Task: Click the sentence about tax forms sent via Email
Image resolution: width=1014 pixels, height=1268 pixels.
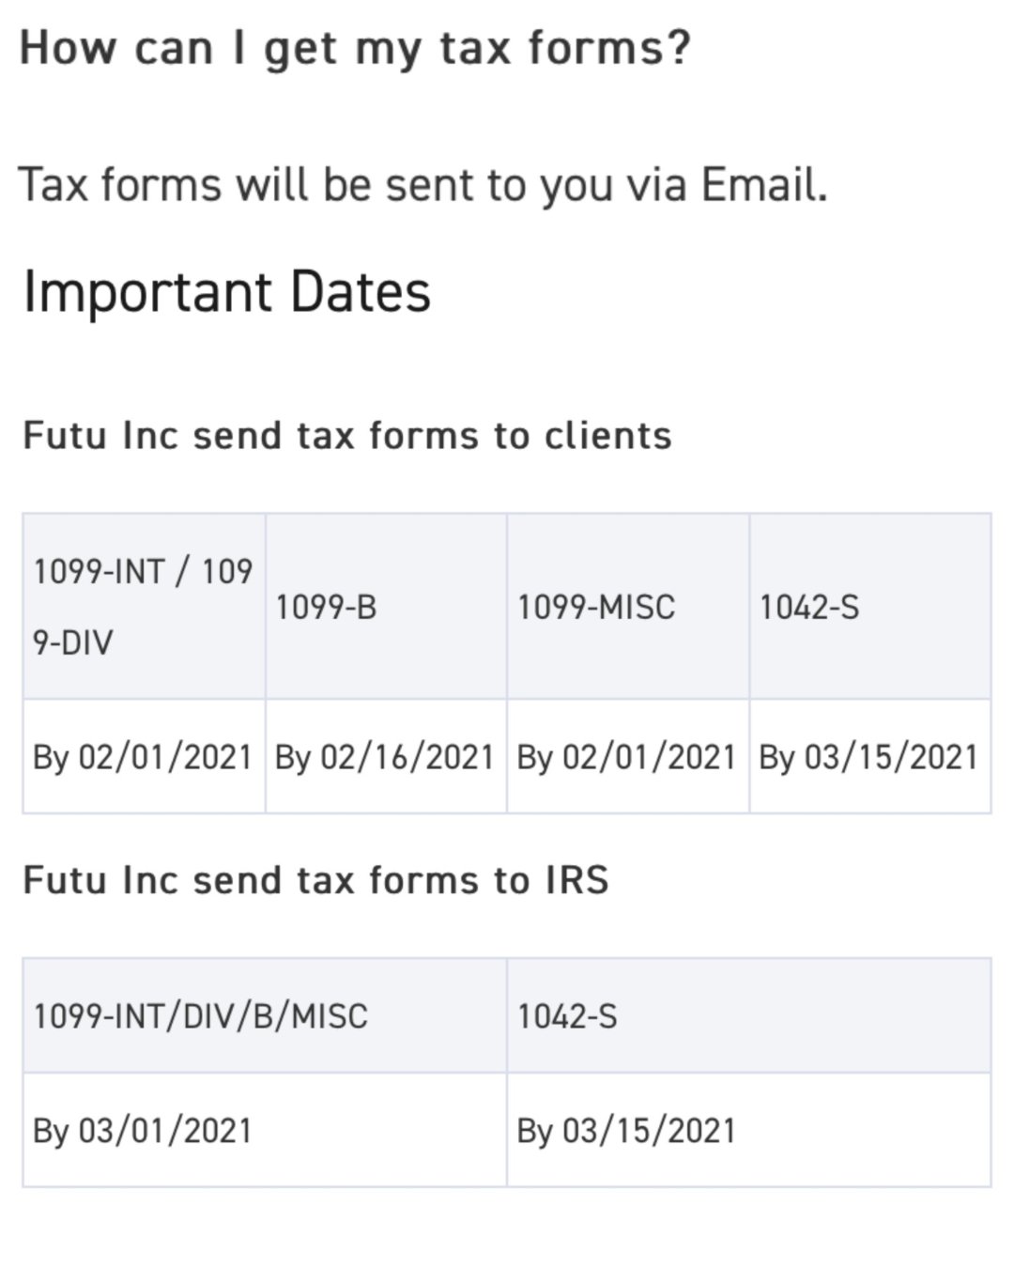Action: (422, 184)
